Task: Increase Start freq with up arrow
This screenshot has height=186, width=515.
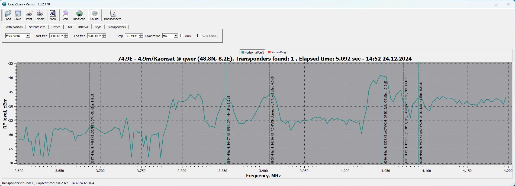Action: 66,35
